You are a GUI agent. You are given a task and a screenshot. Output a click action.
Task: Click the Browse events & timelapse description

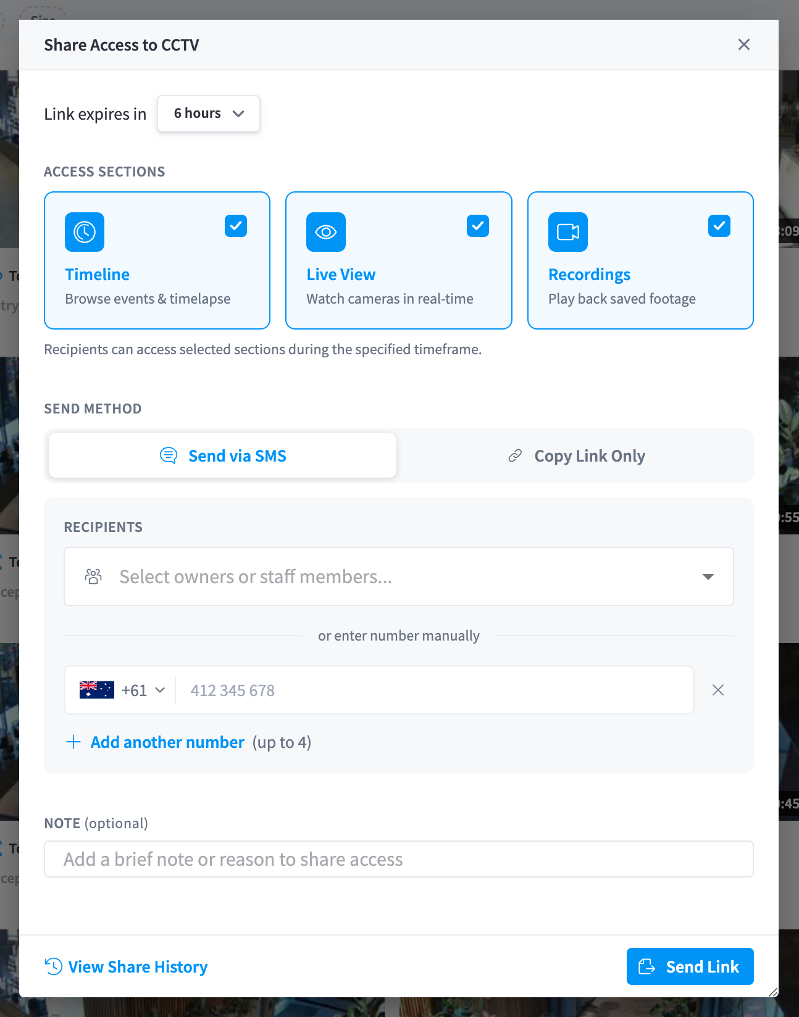pos(148,299)
